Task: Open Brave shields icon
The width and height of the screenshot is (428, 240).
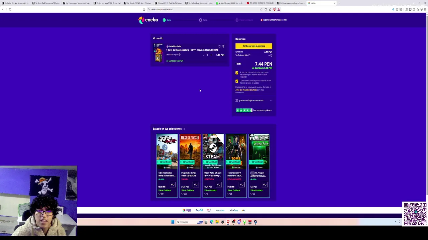Action: (x=275, y=9)
